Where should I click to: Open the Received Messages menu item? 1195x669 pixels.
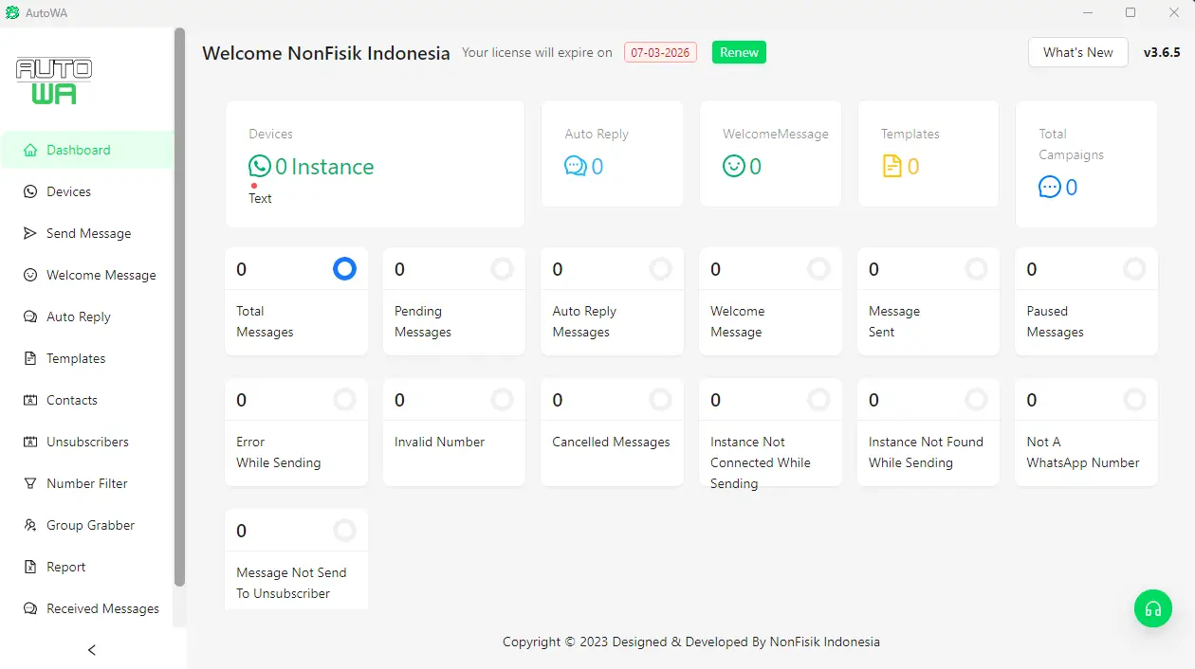(102, 608)
